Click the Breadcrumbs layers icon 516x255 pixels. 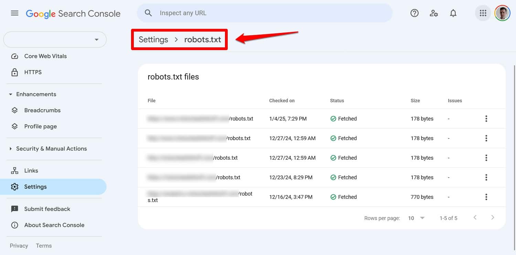(x=14, y=110)
